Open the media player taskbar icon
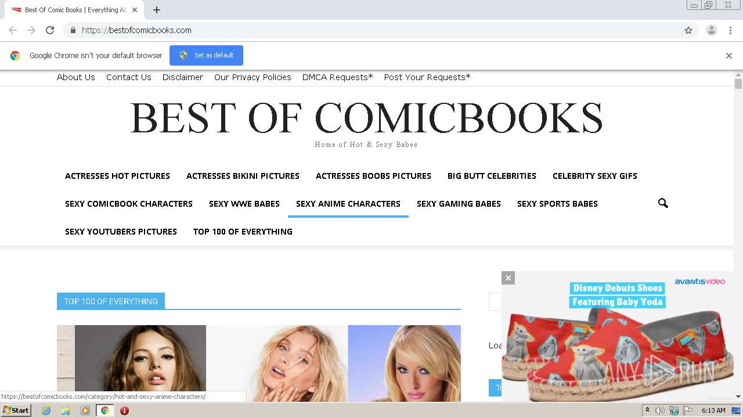The image size is (743, 418). pos(85,410)
